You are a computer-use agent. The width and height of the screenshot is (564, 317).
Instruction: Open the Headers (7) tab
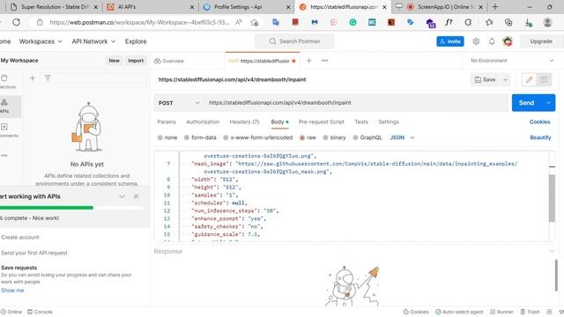click(244, 122)
